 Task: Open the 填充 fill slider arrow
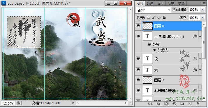tap(202, 18)
